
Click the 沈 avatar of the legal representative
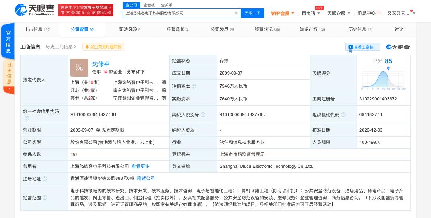(79, 67)
